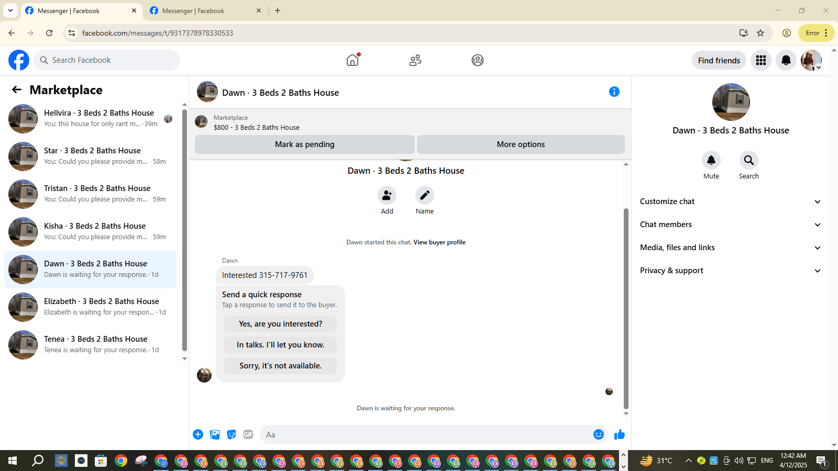Screen dimensions: 838x471
Task: Open the Facebook logo home link
Action: [19, 60]
